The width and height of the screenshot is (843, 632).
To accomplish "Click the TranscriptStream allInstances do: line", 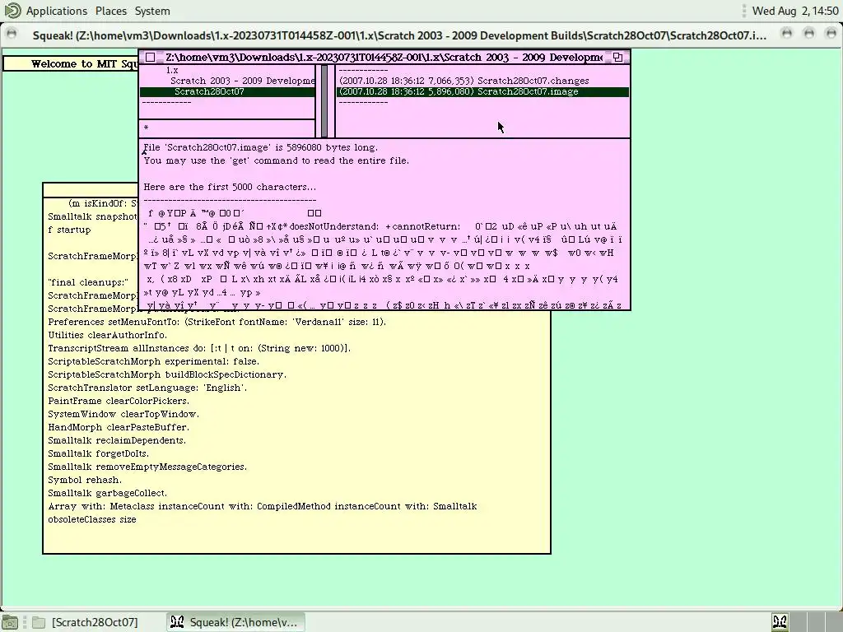I will point(199,348).
